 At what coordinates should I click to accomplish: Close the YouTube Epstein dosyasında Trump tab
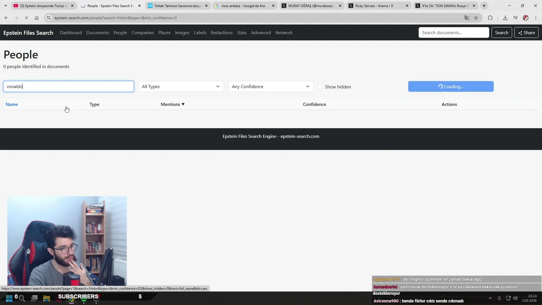coord(72,6)
